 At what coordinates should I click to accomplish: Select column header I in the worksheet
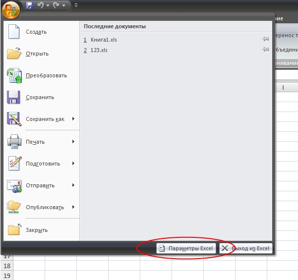pos(283,87)
